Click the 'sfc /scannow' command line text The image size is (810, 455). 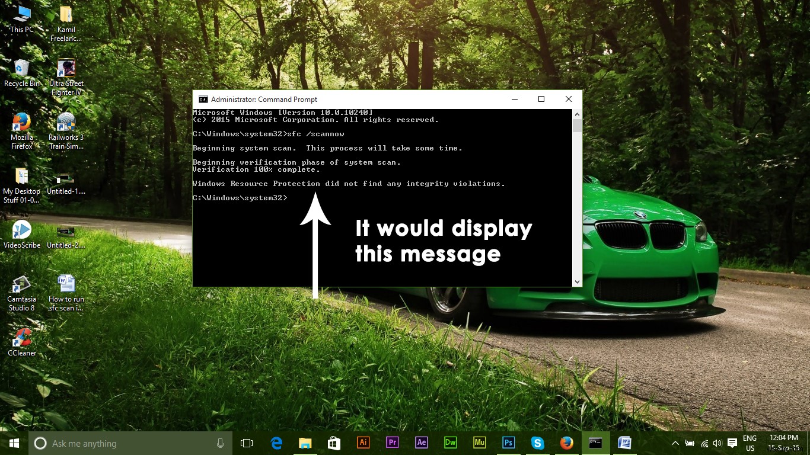click(x=315, y=134)
